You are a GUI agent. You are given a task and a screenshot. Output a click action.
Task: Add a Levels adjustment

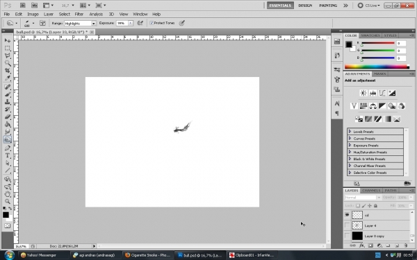tap(373, 93)
